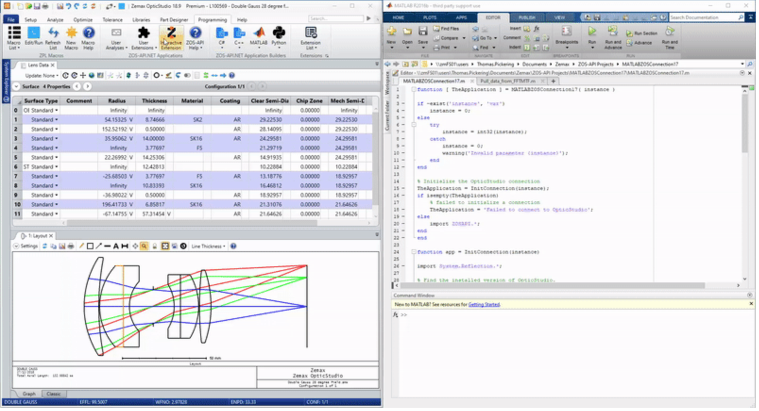The image size is (759, 411).
Task: Open the Getting Started link
Action: click(x=484, y=305)
